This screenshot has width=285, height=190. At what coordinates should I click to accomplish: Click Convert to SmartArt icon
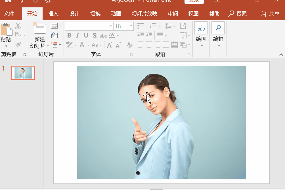(x=183, y=45)
